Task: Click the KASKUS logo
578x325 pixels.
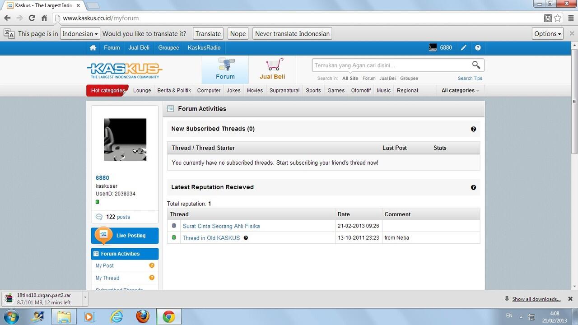Action: pos(125,70)
